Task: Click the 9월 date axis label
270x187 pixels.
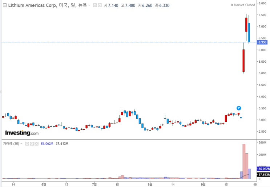Action: [x=203, y=184]
